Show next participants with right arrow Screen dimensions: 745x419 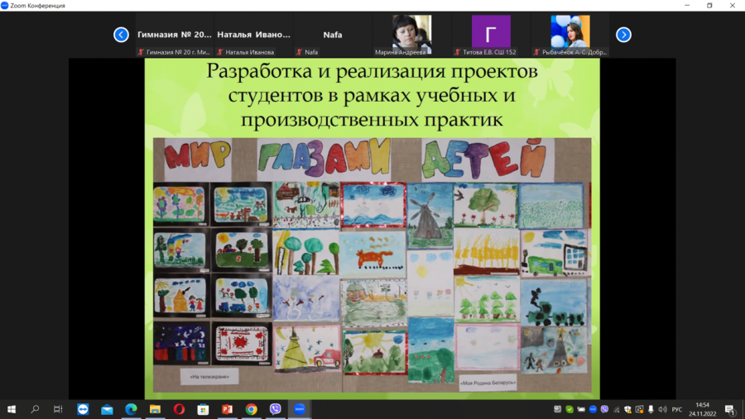pos(623,35)
